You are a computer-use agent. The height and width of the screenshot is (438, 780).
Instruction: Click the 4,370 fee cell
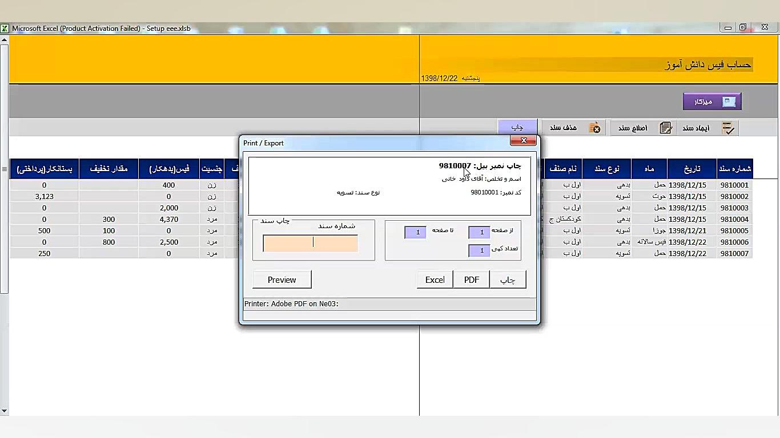169,219
